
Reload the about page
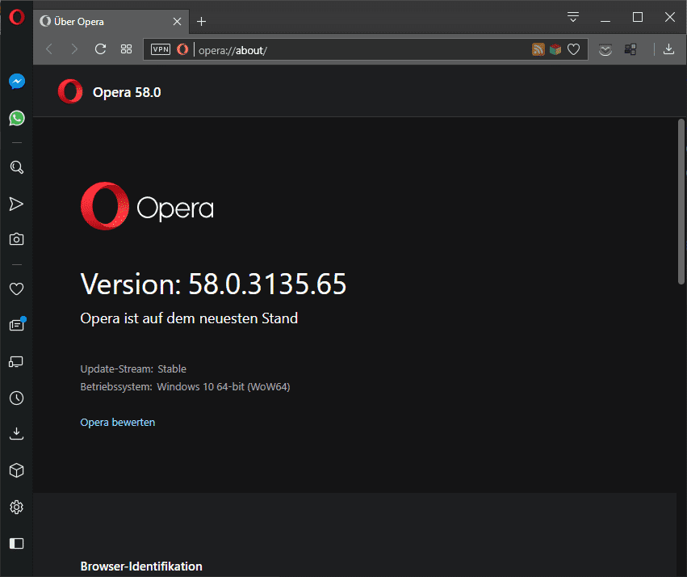[100, 49]
